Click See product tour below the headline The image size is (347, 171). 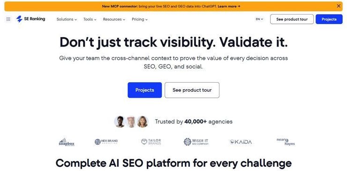[x=192, y=90]
